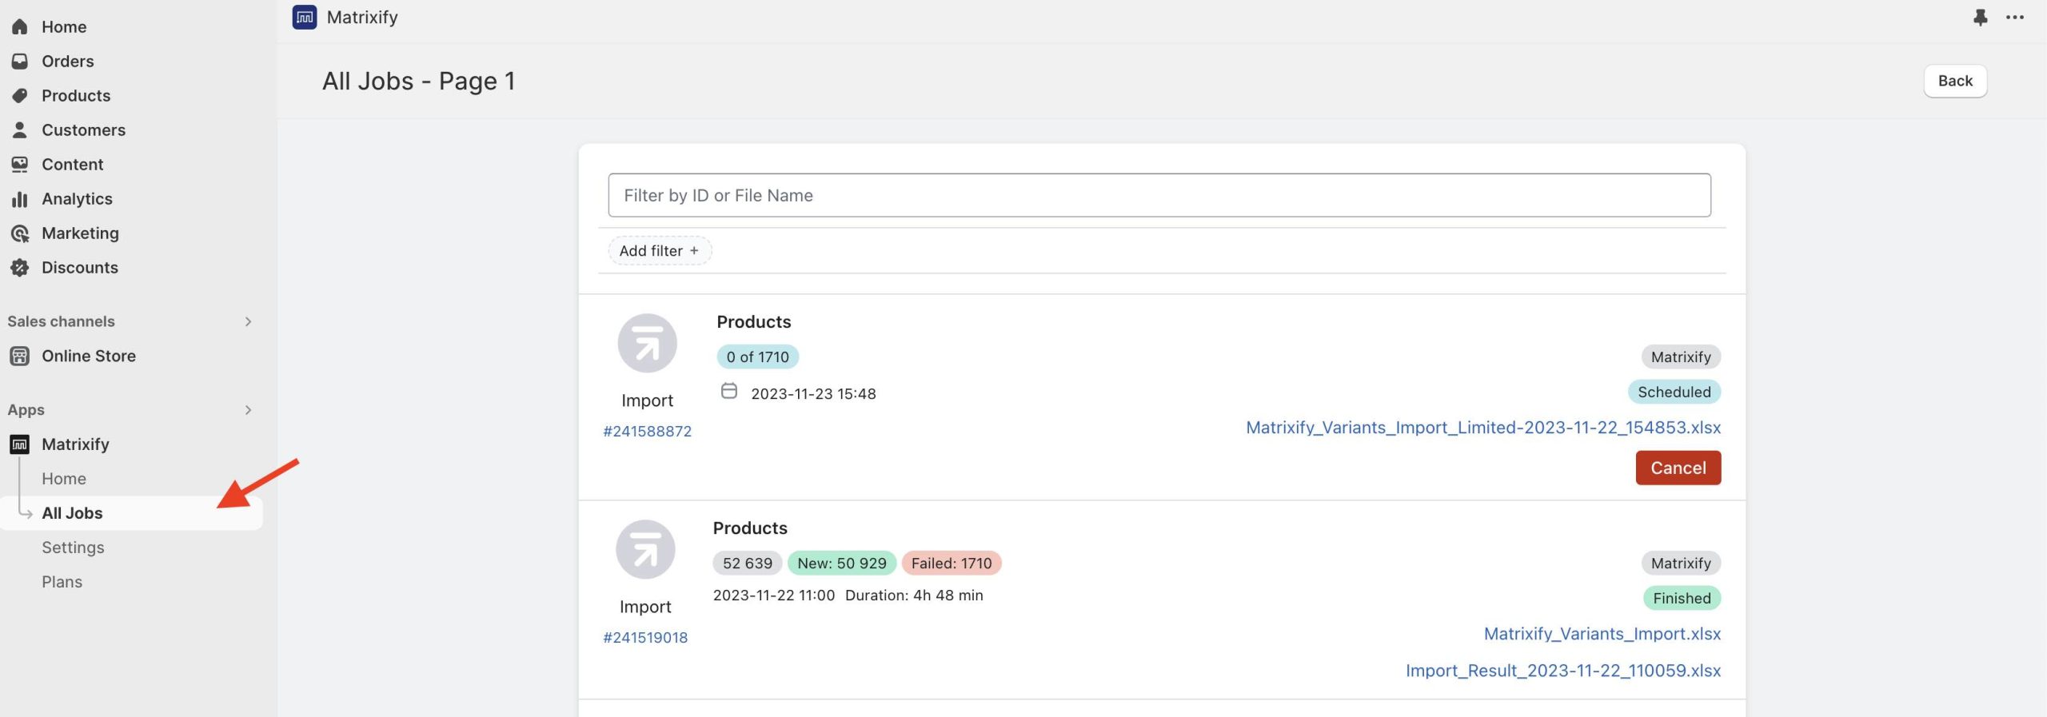Screen dimensions: 2047x717
Task: Click the Import icon for job #241519018
Action: coord(645,549)
